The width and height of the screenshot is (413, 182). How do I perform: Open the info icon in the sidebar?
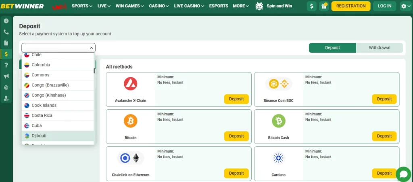pos(6,21)
